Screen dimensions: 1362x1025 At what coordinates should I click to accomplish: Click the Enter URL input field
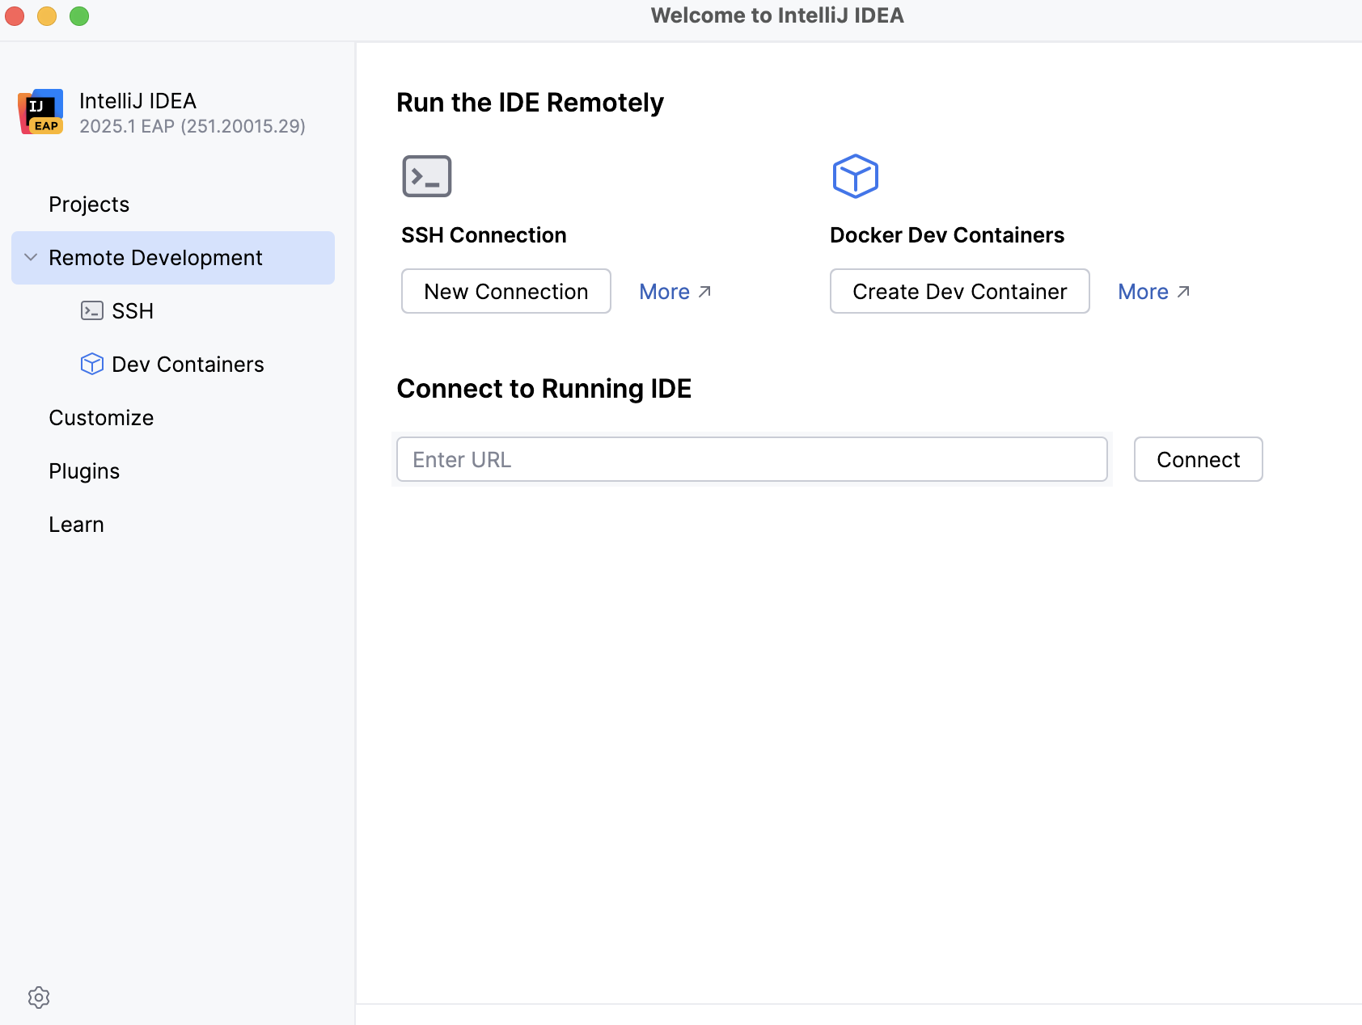751,459
